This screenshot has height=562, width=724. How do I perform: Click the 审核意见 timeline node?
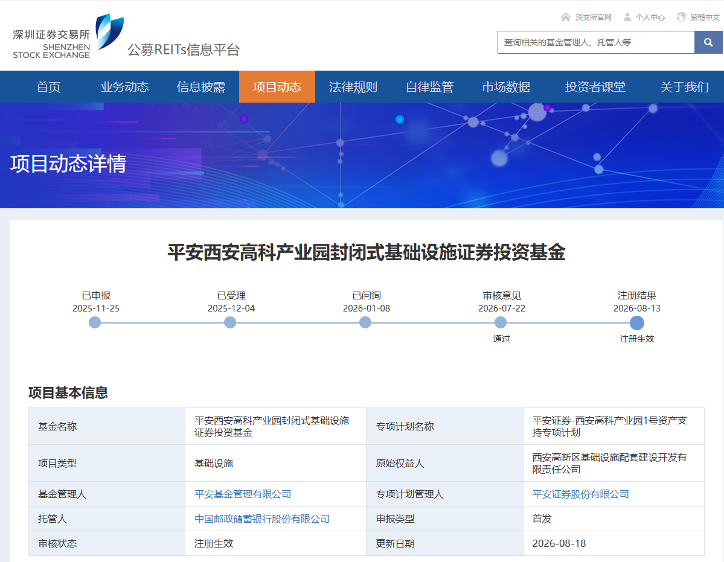[501, 322]
